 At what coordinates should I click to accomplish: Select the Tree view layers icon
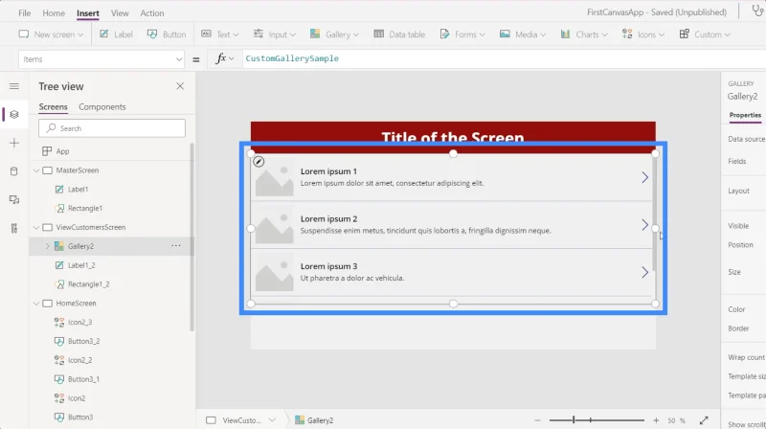click(x=14, y=114)
